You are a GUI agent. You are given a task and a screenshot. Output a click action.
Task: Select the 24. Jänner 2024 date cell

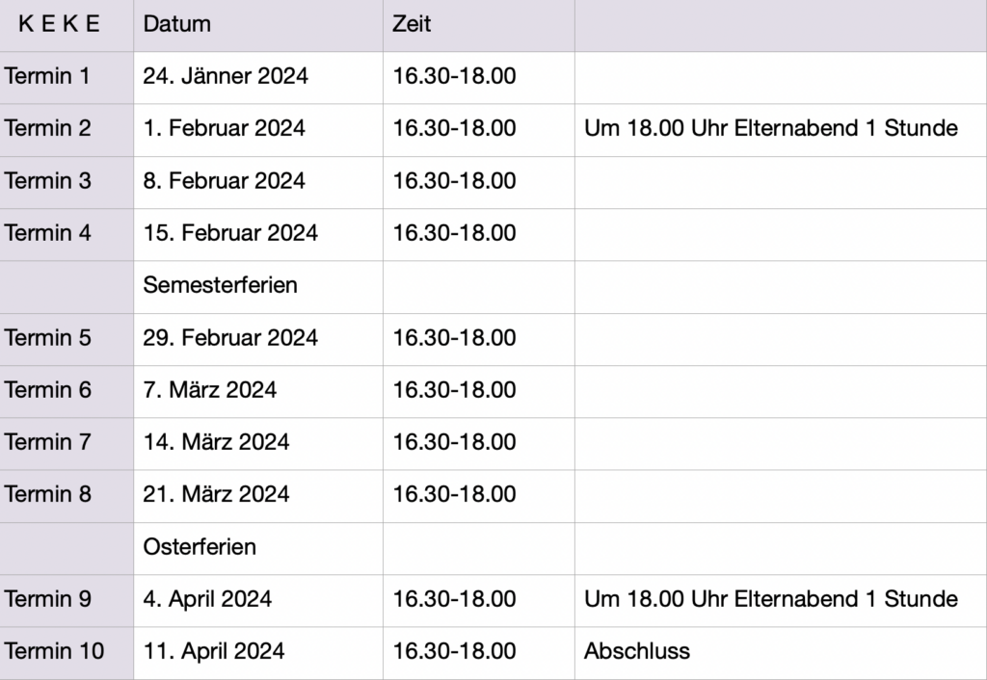[x=226, y=76]
